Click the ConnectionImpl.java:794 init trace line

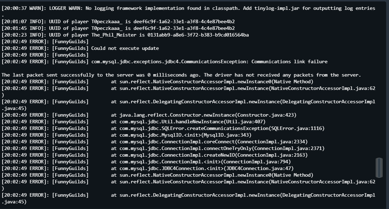tap(201, 162)
